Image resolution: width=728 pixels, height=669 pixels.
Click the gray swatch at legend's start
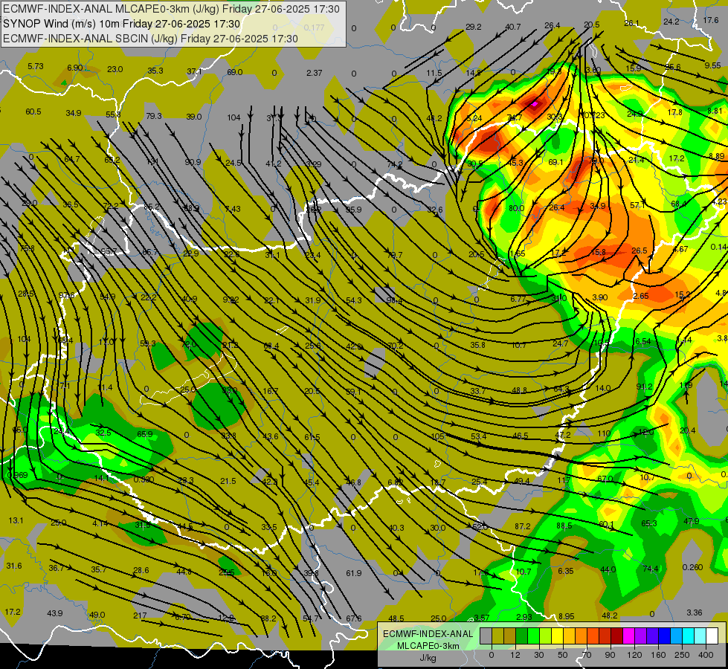(486, 636)
